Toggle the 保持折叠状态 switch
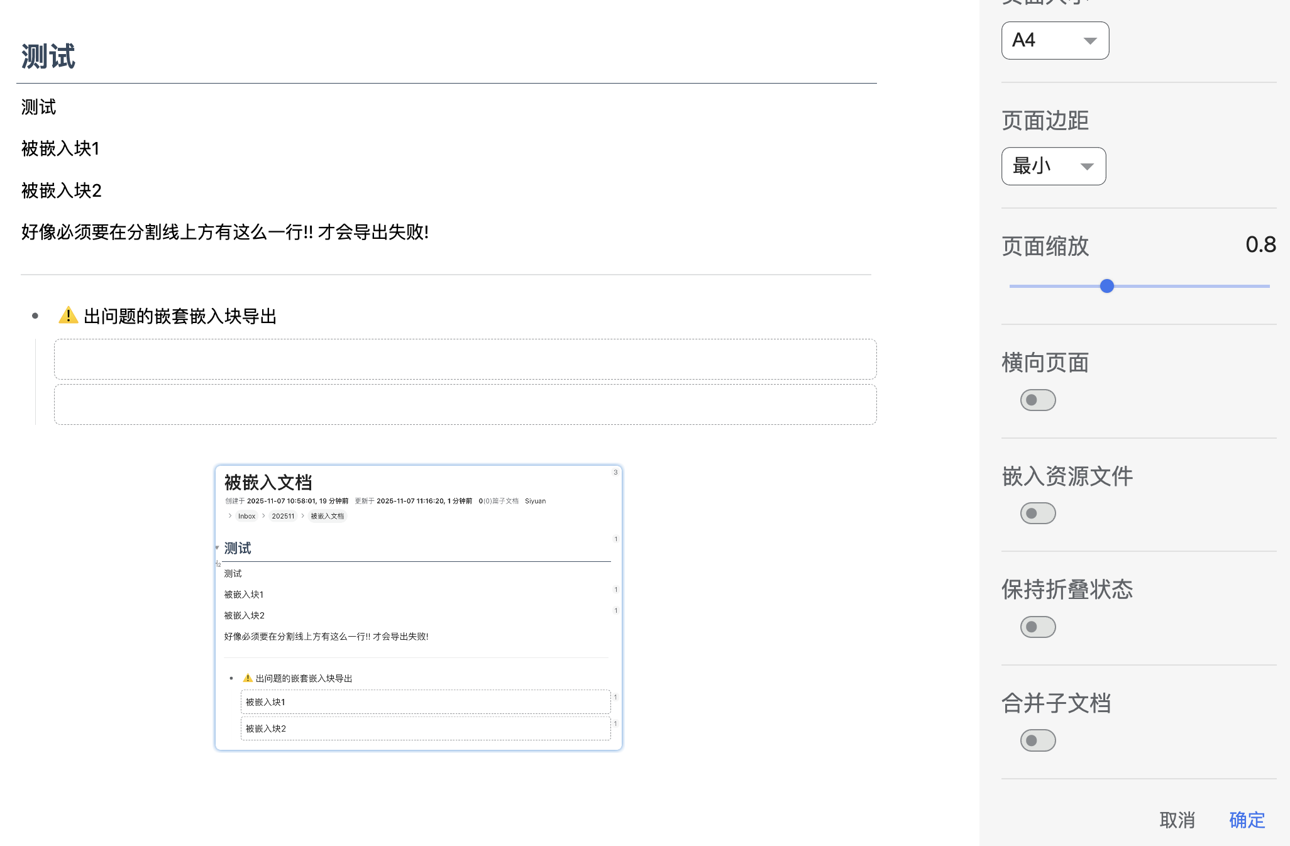1290x846 pixels. pyautogui.click(x=1037, y=627)
